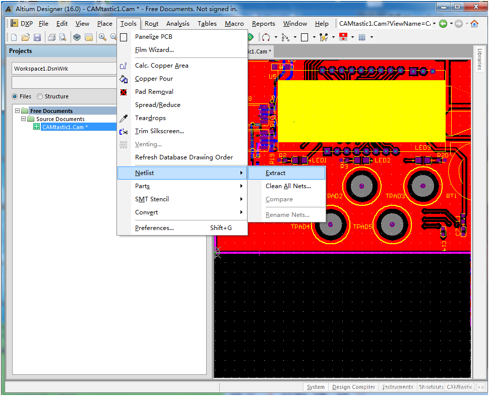The image size is (489, 396).
Task: Open the grid icon dropdown arrow
Action: pyautogui.click(x=372, y=37)
